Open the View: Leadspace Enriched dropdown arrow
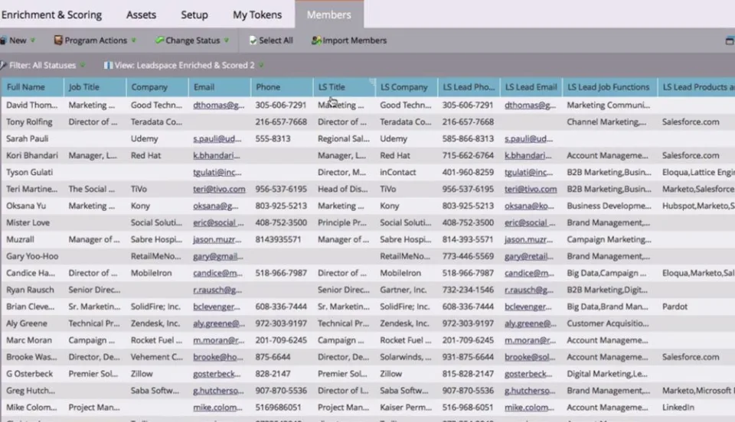The image size is (735, 422). pos(261,65)
